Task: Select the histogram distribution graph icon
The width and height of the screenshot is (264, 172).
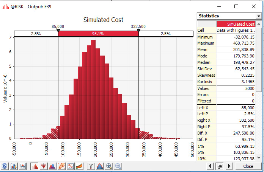Action: [x=35, y=166]
